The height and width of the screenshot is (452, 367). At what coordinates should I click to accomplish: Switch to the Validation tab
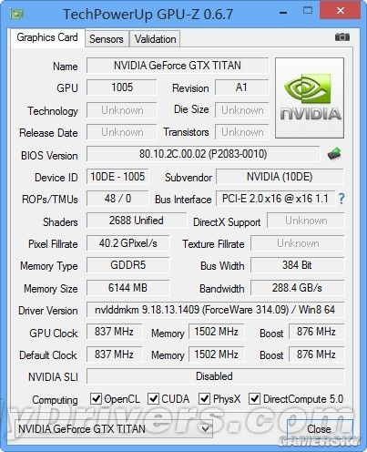(x=155, y=39)
